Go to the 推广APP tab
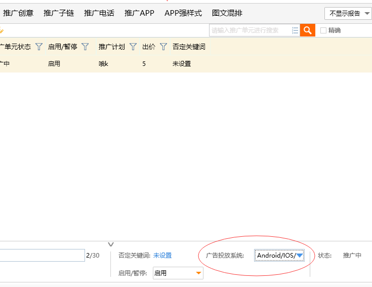 coord(139,13)
